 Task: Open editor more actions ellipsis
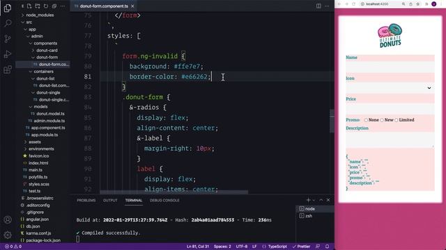327,6
